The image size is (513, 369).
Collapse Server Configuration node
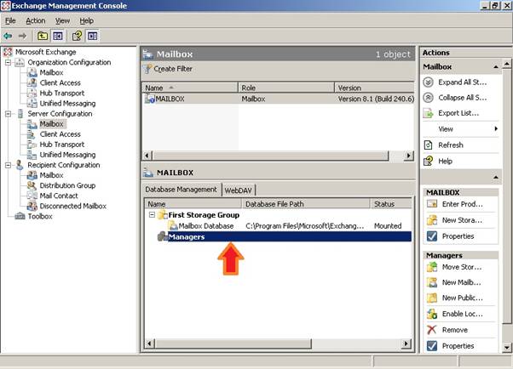9,114
